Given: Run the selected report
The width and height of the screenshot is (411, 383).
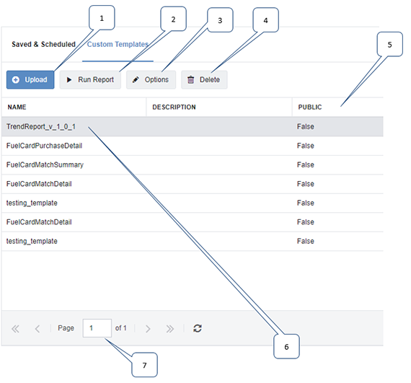Looking at the screenshot, I should [90, 79].
